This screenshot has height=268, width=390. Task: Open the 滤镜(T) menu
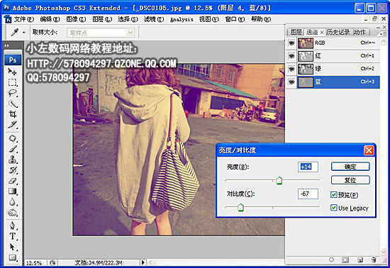(x=154, y=19)
